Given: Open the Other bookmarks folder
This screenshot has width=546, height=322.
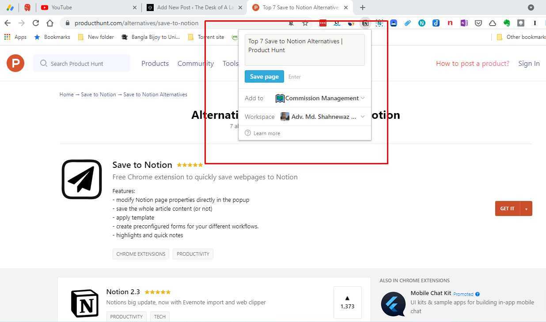Looking at the screenshot, I should (521, 37).
